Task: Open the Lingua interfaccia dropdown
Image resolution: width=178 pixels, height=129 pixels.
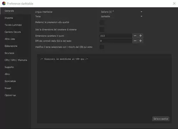Action: pyautogui.click(x=122, y=12)
